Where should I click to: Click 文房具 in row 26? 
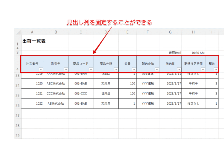(x=106, y=104)
